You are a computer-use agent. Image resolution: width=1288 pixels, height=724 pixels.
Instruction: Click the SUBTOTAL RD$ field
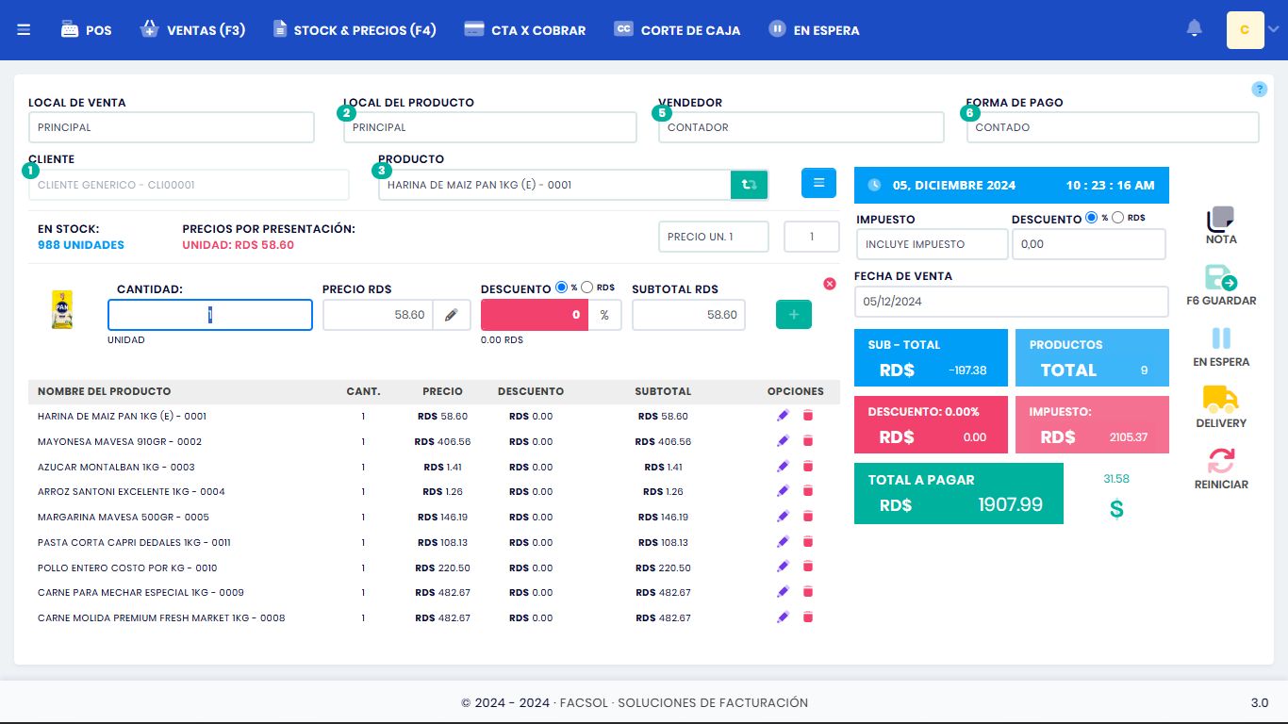[688, 315]
